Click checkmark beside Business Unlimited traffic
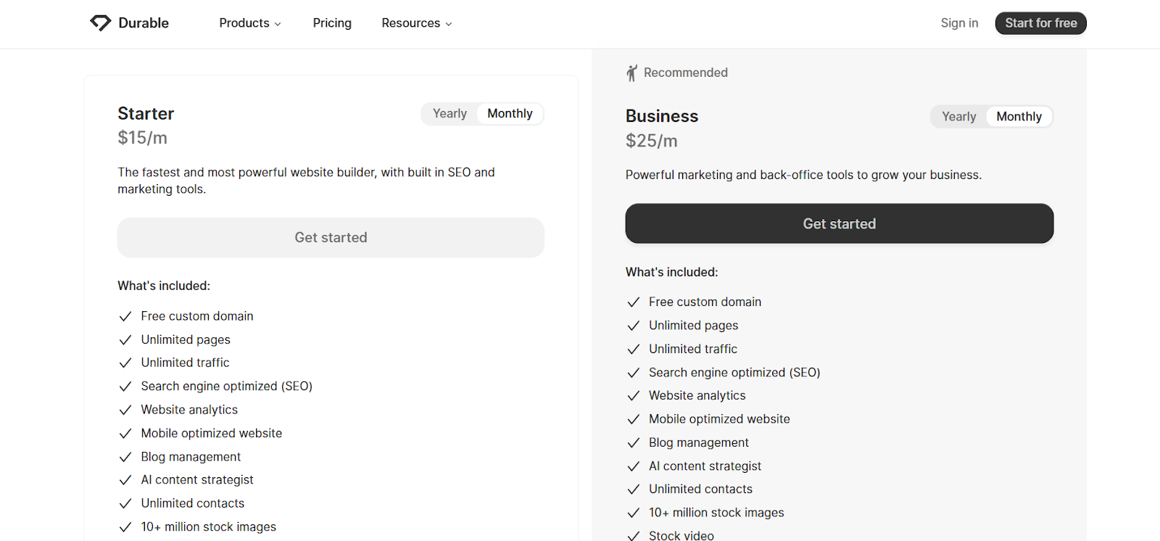The image size is (1160, 541). tap(634, 349)
